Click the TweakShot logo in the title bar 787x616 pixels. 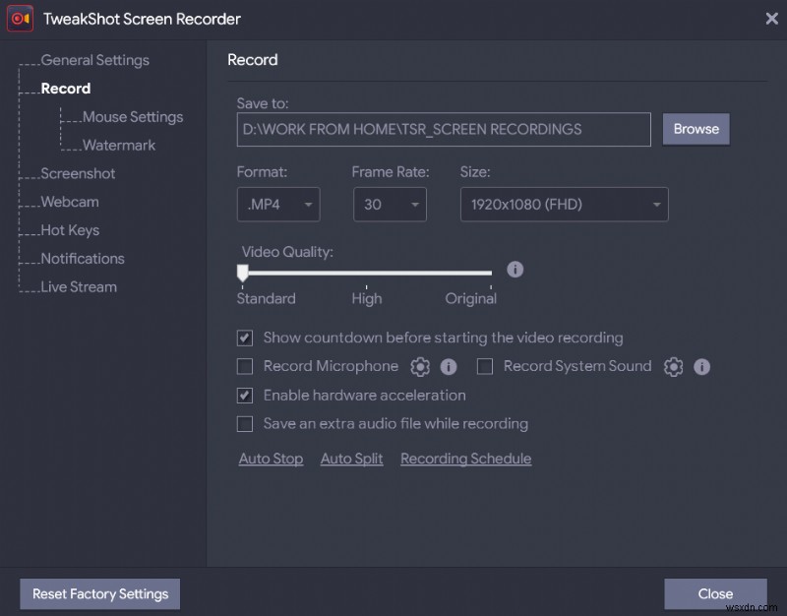[20, 19]
